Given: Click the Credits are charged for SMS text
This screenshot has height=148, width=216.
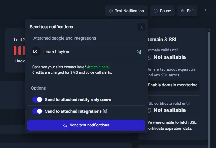Looking at the screenshot, I should point(72,72).
